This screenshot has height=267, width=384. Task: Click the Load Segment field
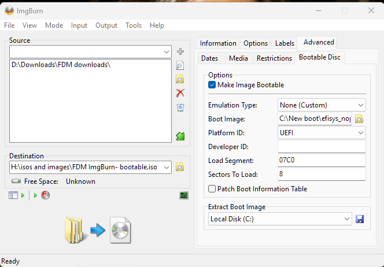pyautogui.click(x=322, y=160)
